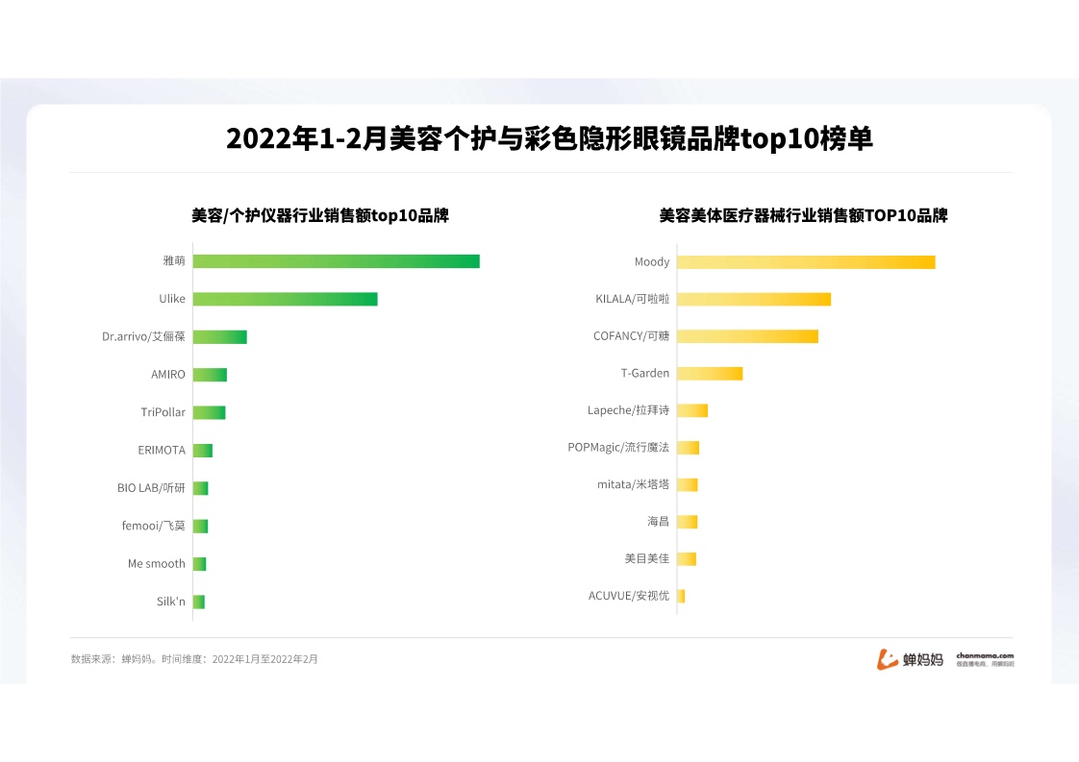Click the Lapeche/拉拜诗 yellow bar

pyautogui.click(x=692, y=410)
